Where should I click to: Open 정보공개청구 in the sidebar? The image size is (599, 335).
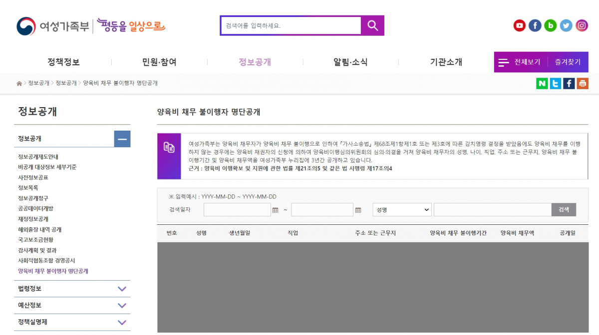click(32, 198)
